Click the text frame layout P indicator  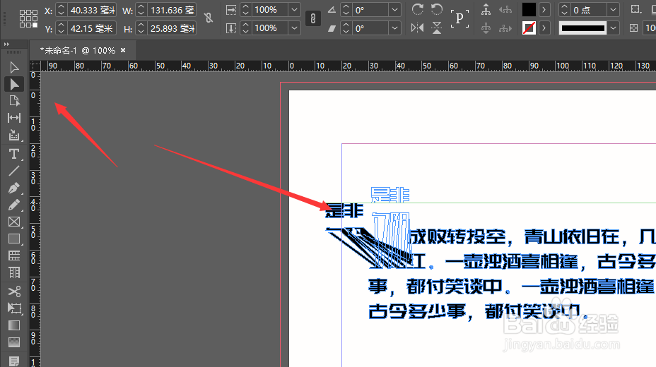click(x=459, y=18)
